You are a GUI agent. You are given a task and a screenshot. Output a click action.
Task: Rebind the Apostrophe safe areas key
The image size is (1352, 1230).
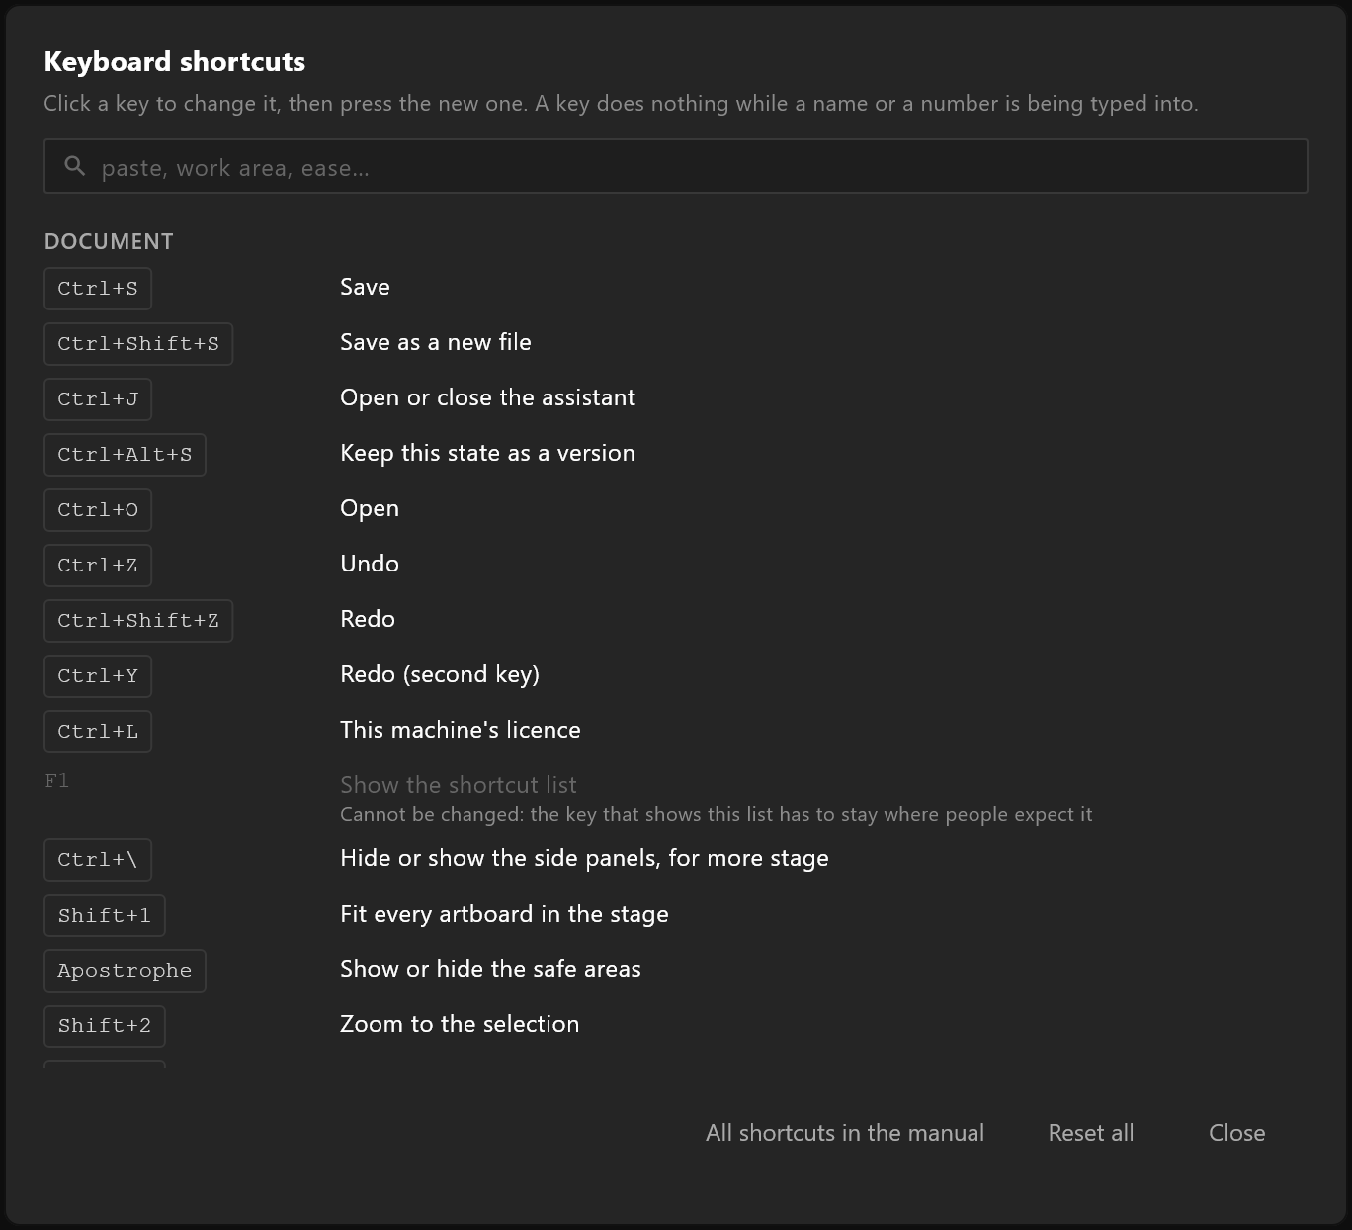(x=125, y=971)
